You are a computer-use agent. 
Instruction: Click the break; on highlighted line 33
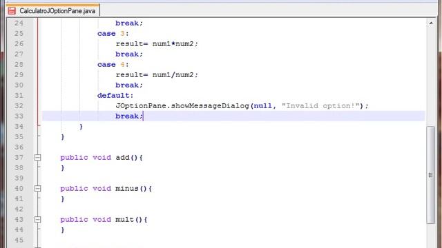(x=129, y=116)
